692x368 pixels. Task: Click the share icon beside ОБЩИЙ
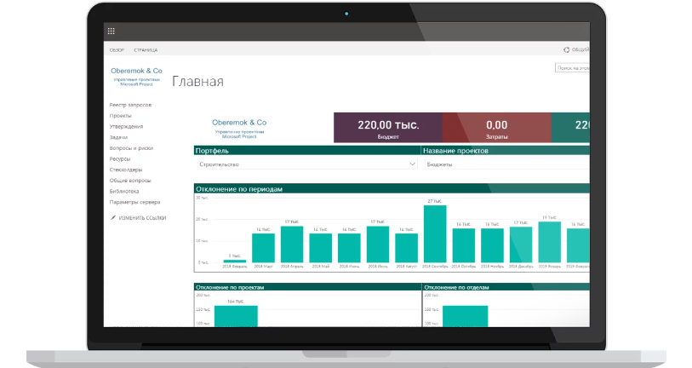point(566,50)
